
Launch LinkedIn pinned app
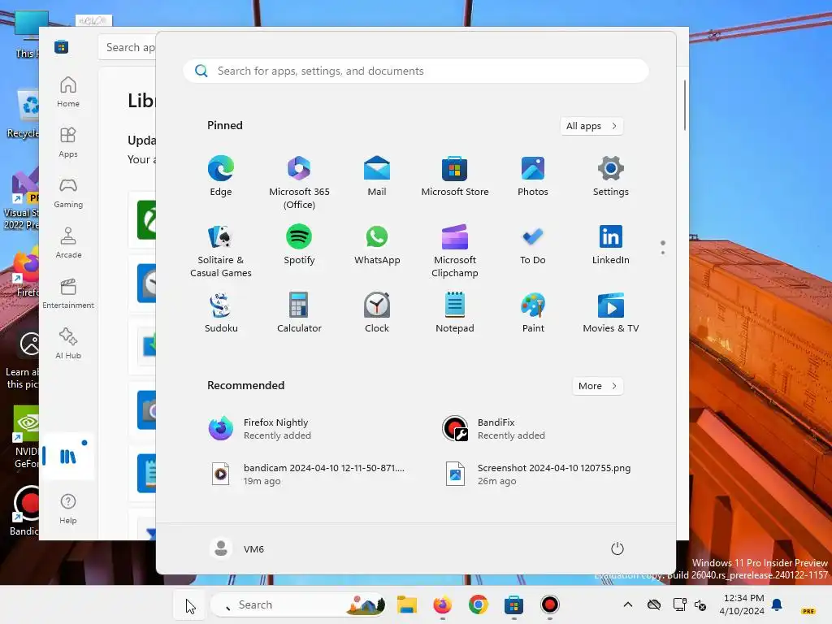611,245
